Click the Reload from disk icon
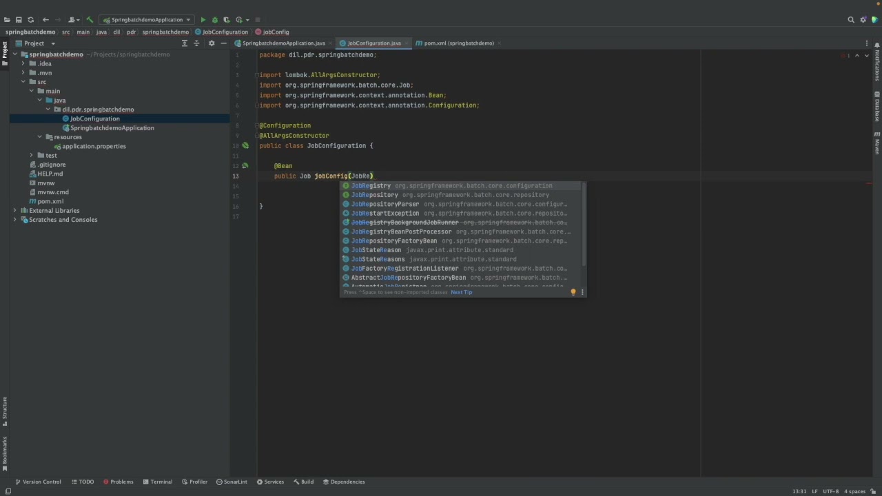 30,19
